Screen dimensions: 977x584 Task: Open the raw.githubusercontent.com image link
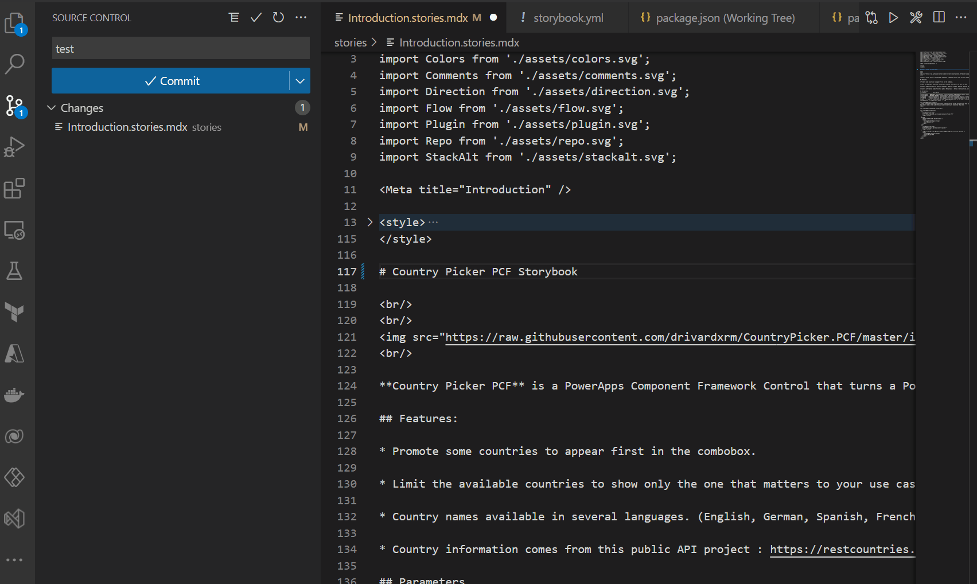(677, 337)
